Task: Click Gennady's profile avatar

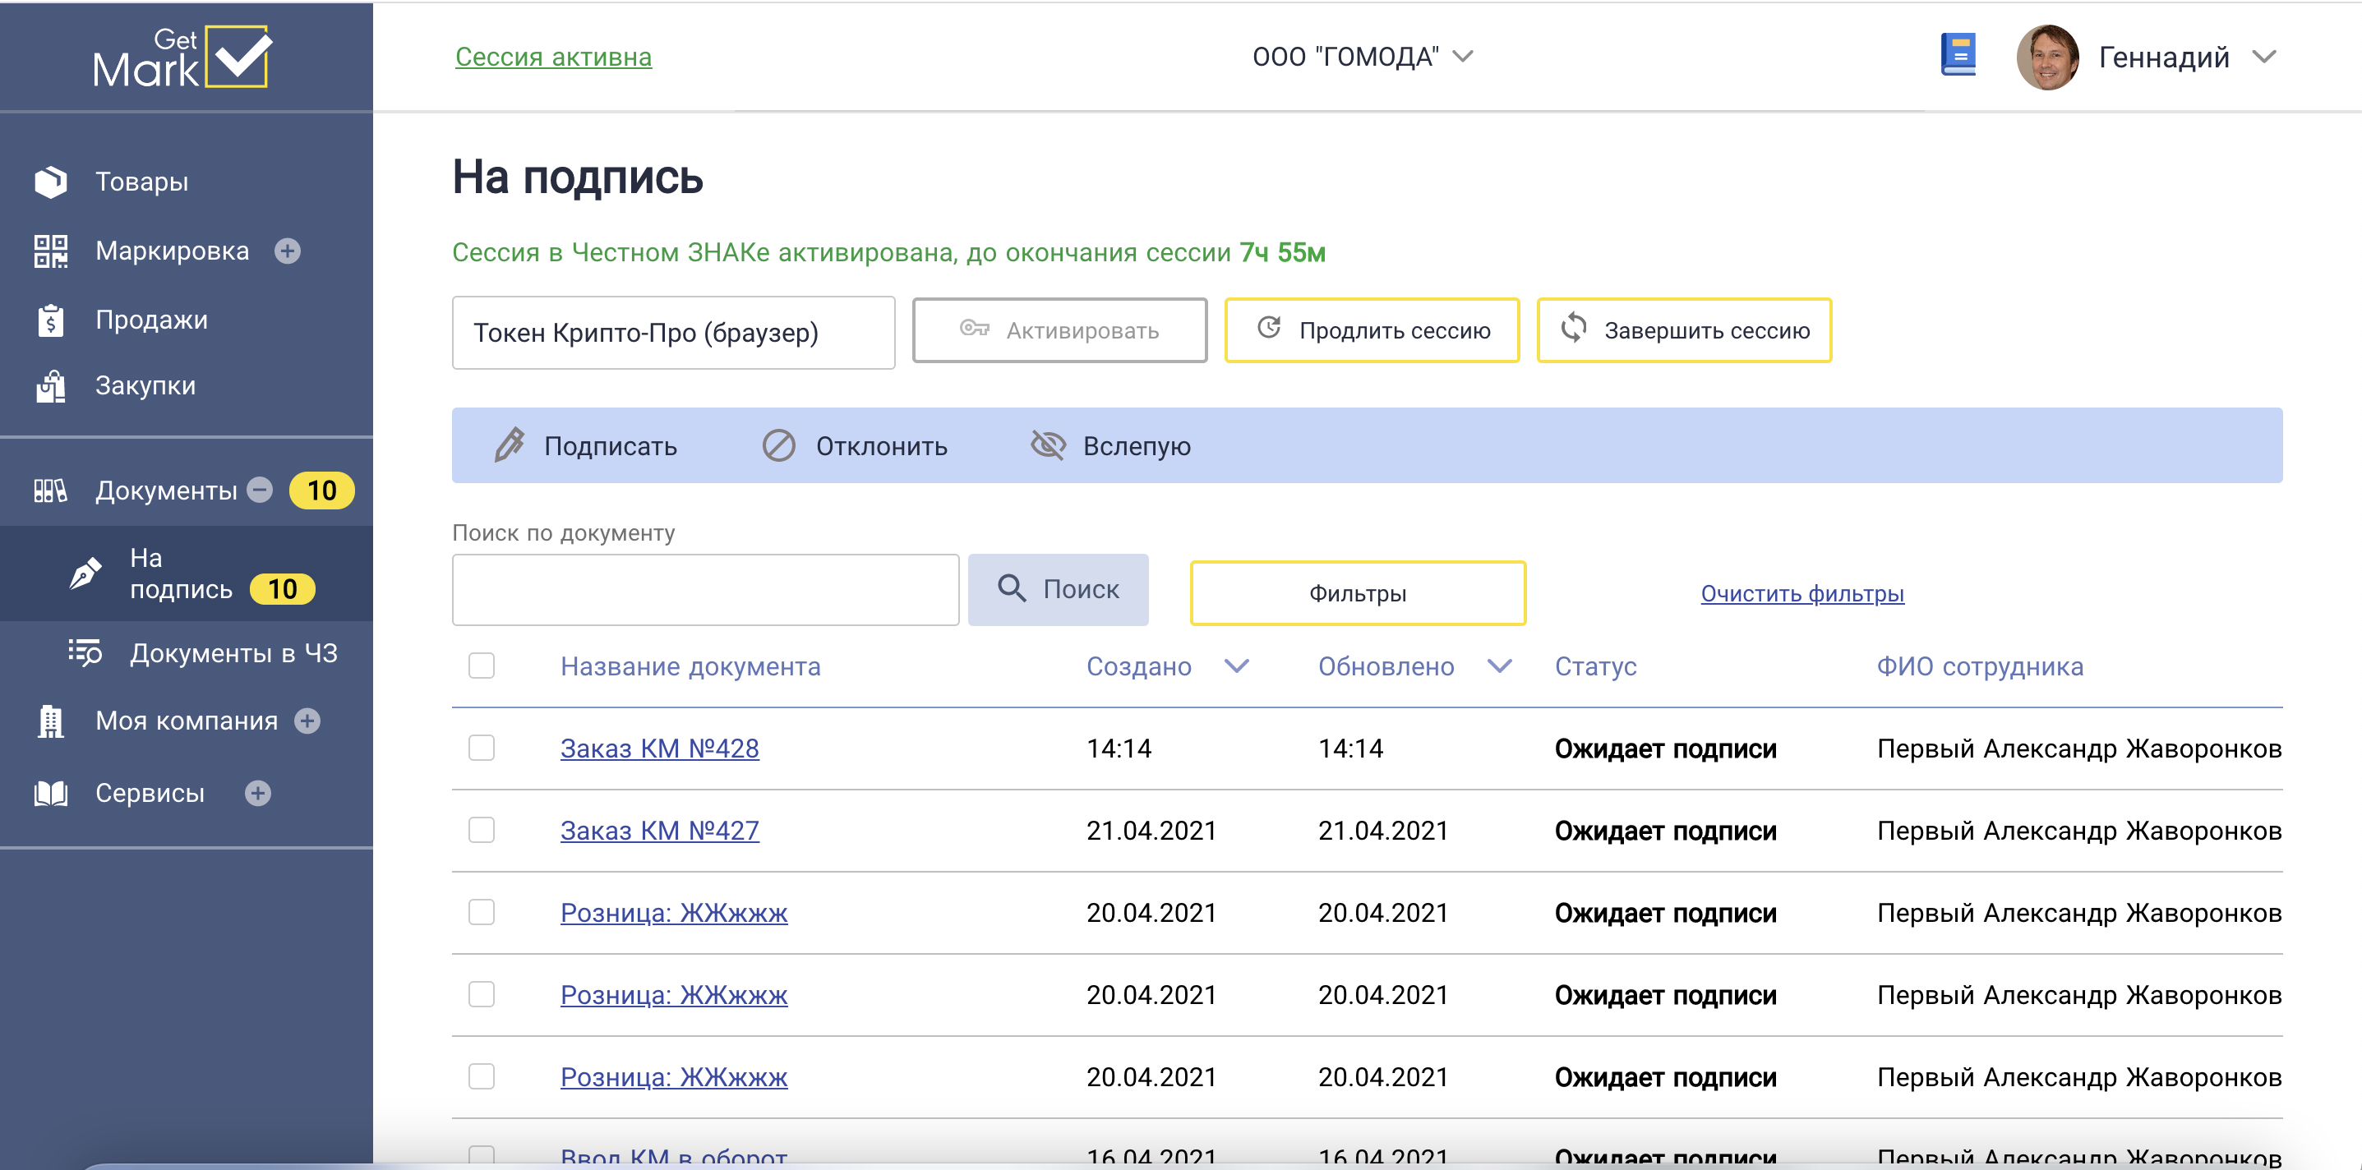Action: pos(2046,57)
